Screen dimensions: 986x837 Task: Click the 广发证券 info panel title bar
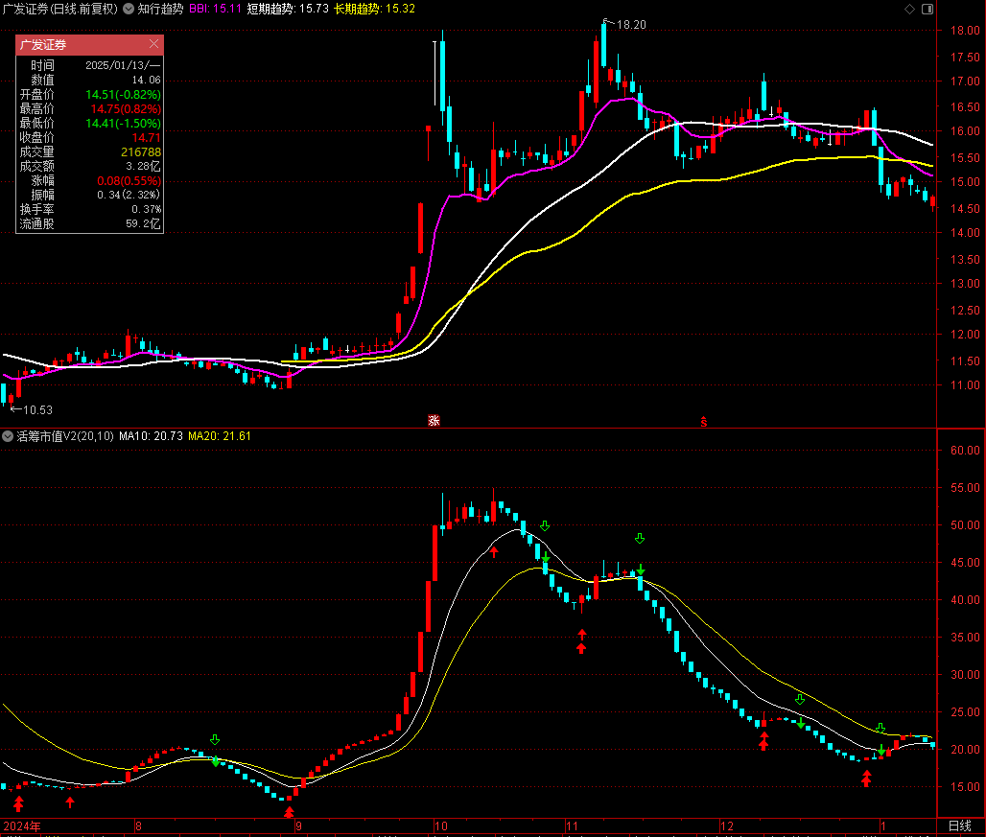(77, 45)
